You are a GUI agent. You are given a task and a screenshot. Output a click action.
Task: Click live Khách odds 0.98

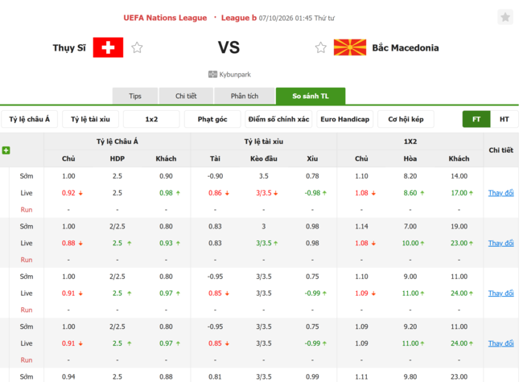166,193
